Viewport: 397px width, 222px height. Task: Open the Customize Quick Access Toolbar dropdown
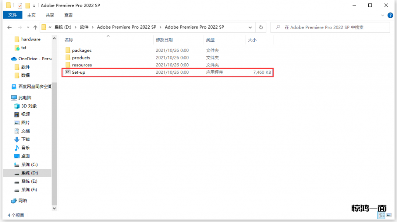click(34, 6)
